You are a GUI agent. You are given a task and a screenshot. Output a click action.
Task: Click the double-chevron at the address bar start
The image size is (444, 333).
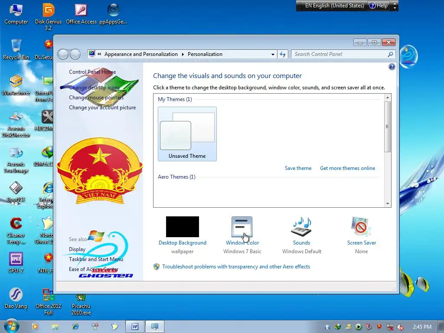[99, 54]
